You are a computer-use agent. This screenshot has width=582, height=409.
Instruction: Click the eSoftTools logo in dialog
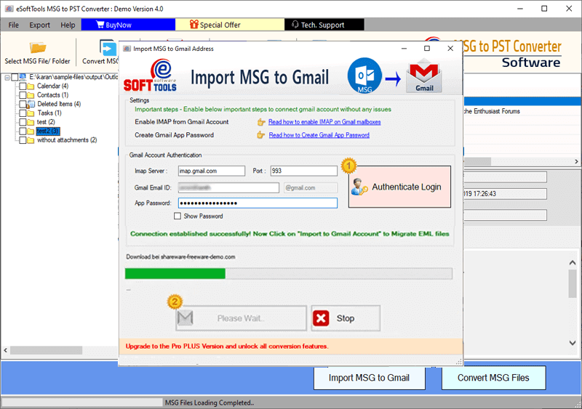click(150, 76)
